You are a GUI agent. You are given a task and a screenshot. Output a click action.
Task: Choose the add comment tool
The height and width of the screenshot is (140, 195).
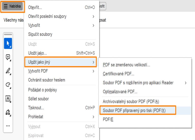8,57
